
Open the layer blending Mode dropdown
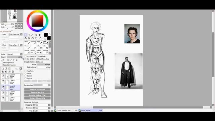tap(21, 54)
